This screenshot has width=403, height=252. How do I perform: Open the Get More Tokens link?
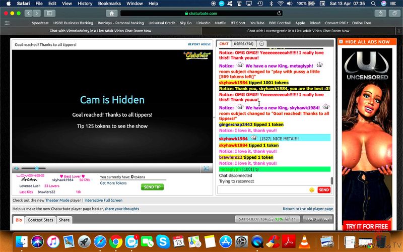113,183
